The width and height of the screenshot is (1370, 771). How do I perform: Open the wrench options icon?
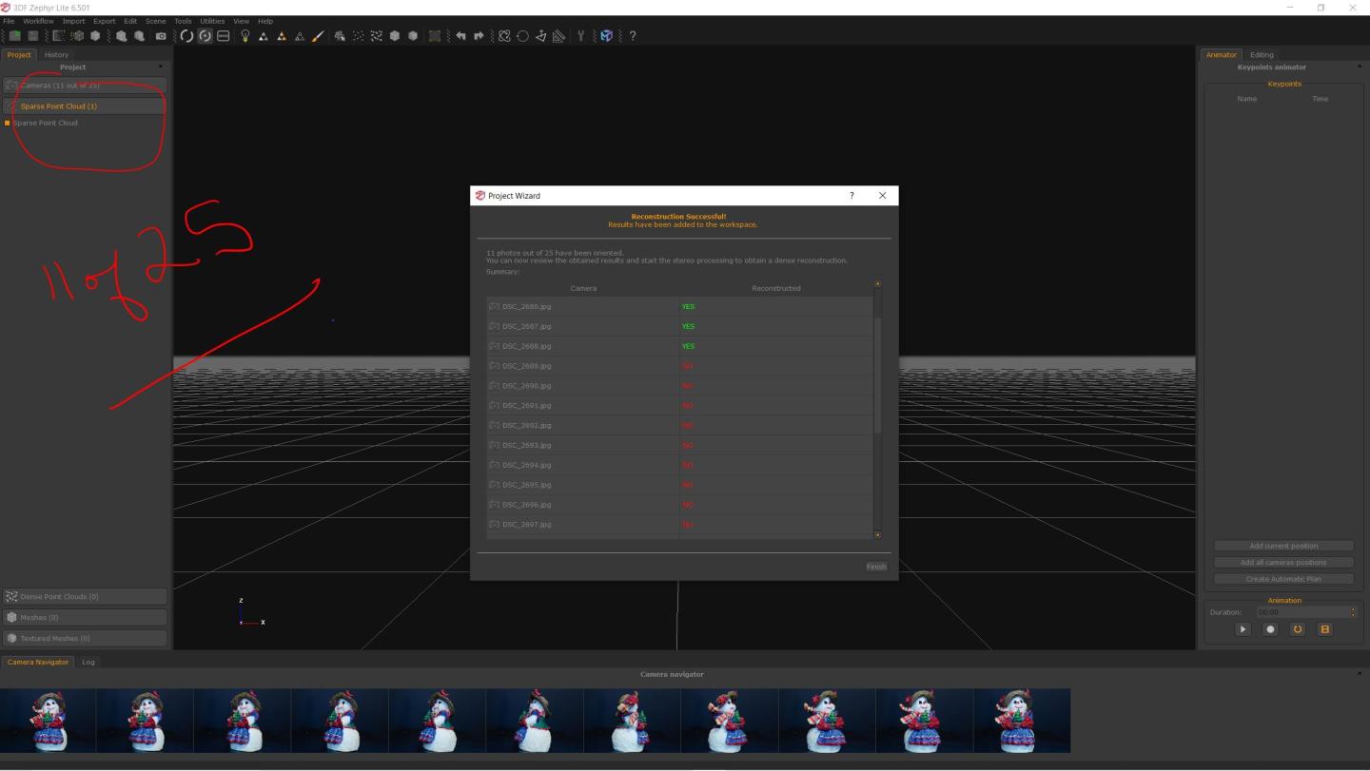(580, 36)
